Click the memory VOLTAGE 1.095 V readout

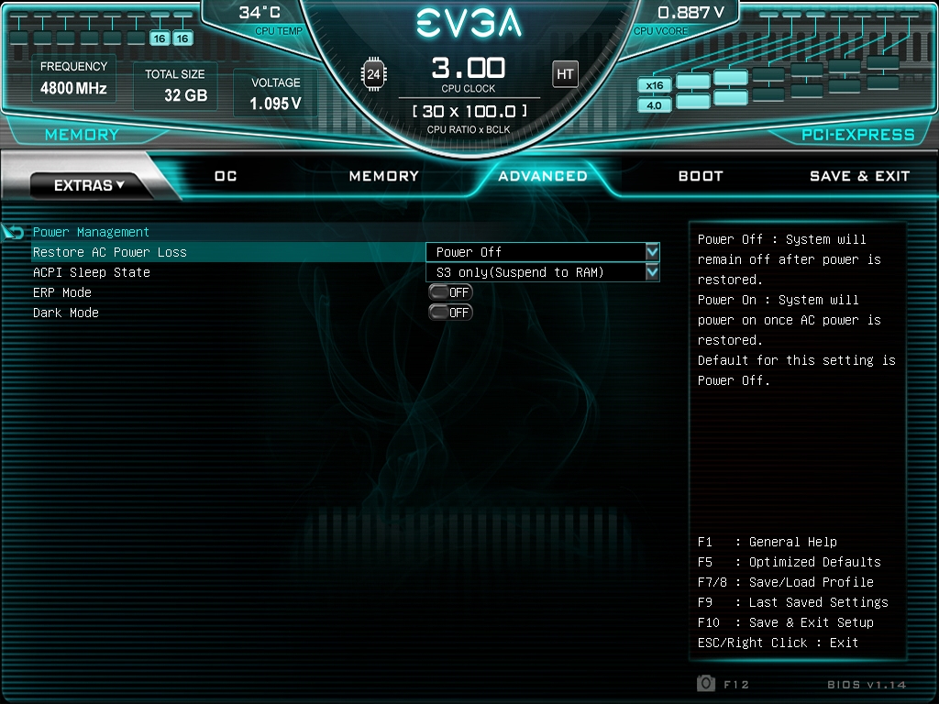[x=275, y=93]
